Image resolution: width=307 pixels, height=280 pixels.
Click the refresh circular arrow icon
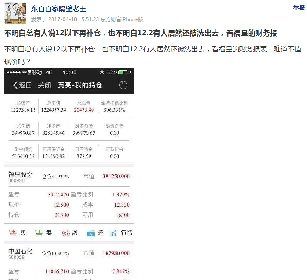[x=123, y=85]
